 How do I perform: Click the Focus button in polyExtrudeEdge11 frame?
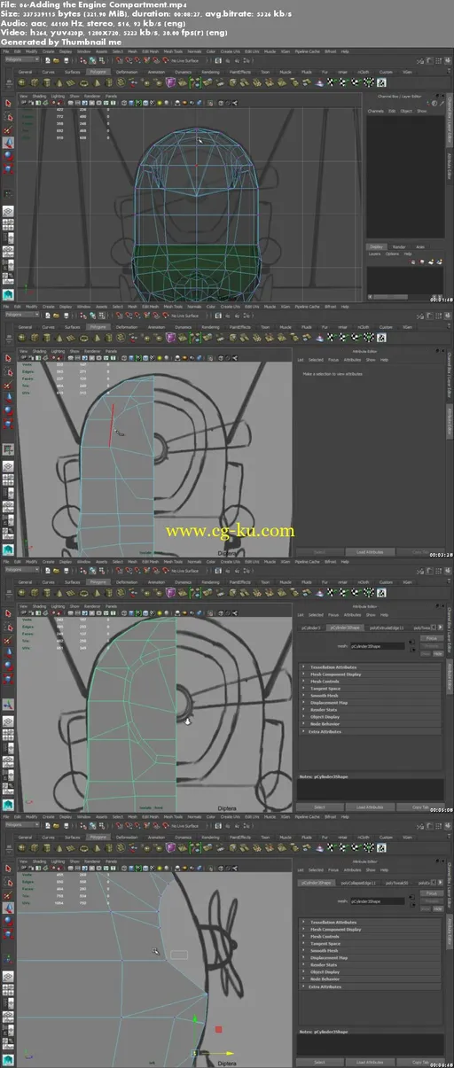[x=430, y=638]
